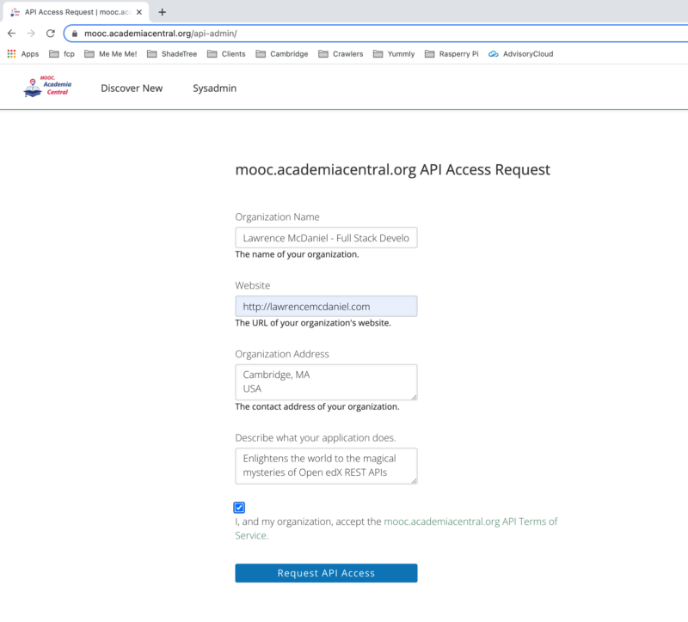Click the AdvisoryCloud cloud icon

tap(493, 52)
